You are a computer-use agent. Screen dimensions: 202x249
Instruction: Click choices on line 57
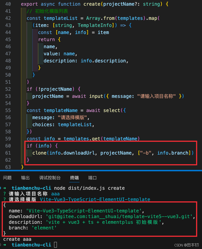click(x=42, y=124)
